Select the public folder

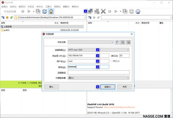pos(6,30)
